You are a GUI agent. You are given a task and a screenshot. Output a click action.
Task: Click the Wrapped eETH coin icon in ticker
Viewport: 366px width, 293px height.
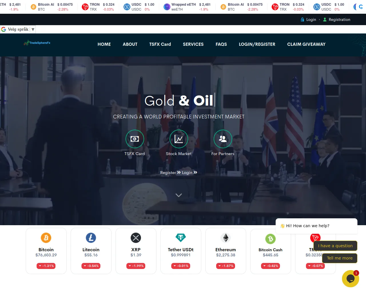tap(167, 7)
